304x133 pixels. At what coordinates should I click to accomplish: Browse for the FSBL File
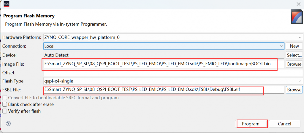294,90
